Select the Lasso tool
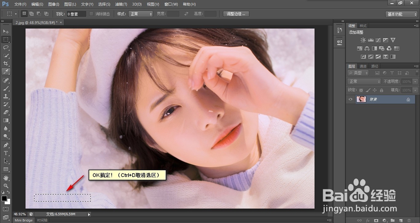 pos(5,48)
